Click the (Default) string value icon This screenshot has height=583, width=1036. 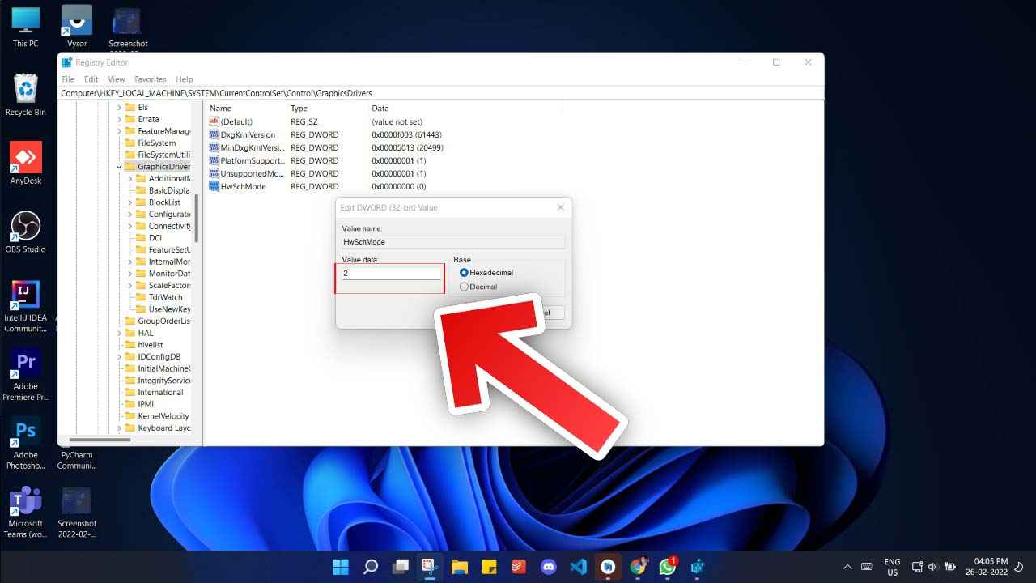click(x=214, y=121)
